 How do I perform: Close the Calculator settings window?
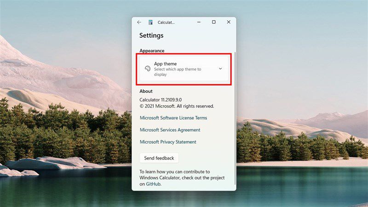pos(229,22)
